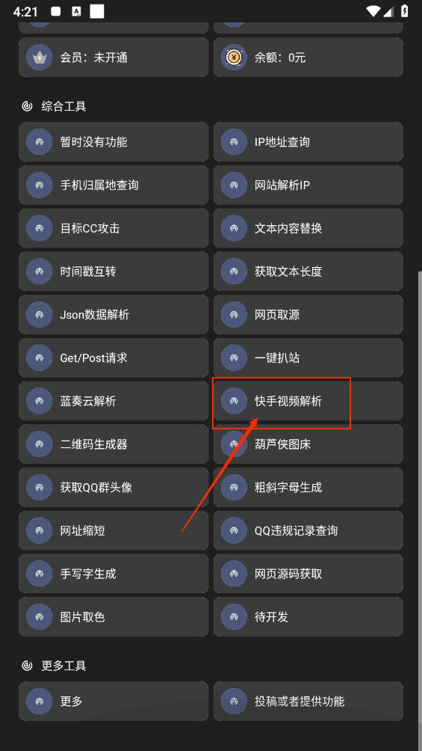Screen dimensions: 422x751
Task: Tap 更多 to see more tools
Action: tap(114, 701)
